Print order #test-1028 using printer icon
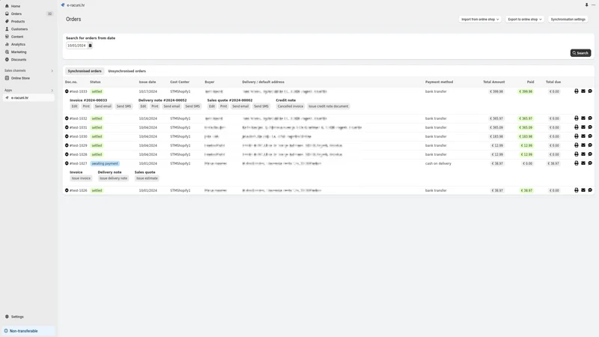 pos(576,154)
